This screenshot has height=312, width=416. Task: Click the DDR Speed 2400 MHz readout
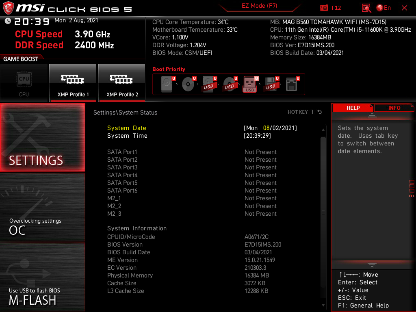[x=65, y=45]
